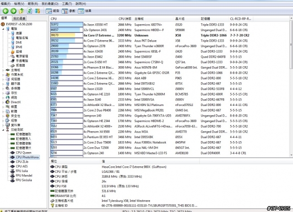Sort by the 記憶體 column header
The width and height of the screenshot is (293, 212).
click(214, 19)
